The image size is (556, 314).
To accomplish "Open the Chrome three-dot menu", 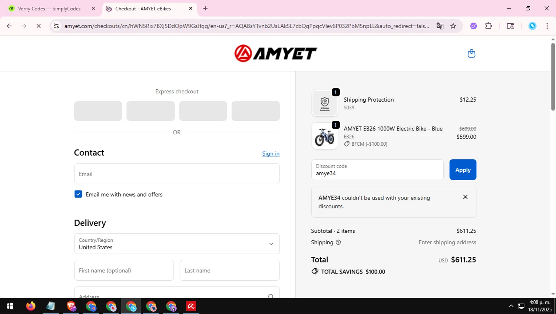I will click(547, 26).
